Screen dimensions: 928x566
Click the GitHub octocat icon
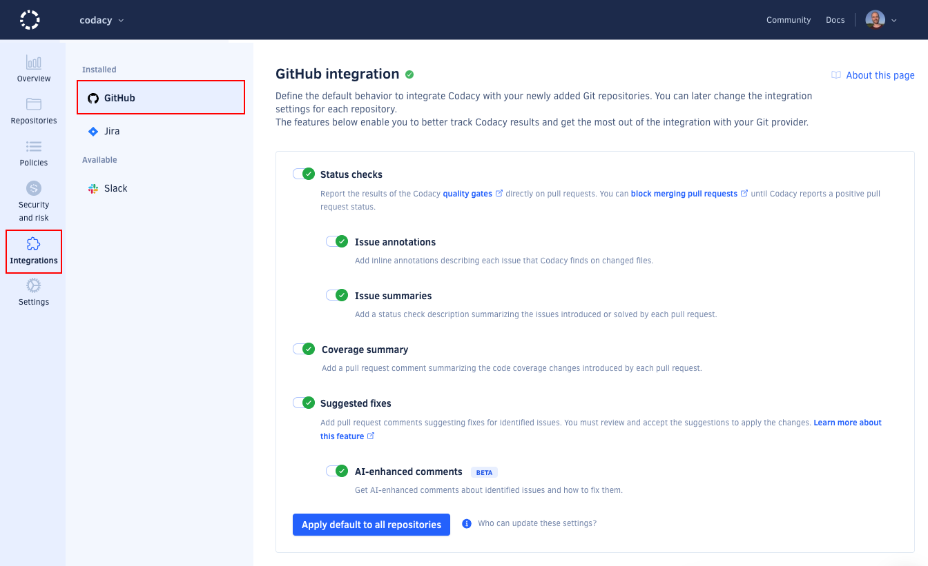(93, 98)
